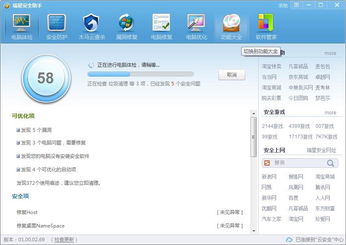Click the 检查更新 link

click(64, 239)
